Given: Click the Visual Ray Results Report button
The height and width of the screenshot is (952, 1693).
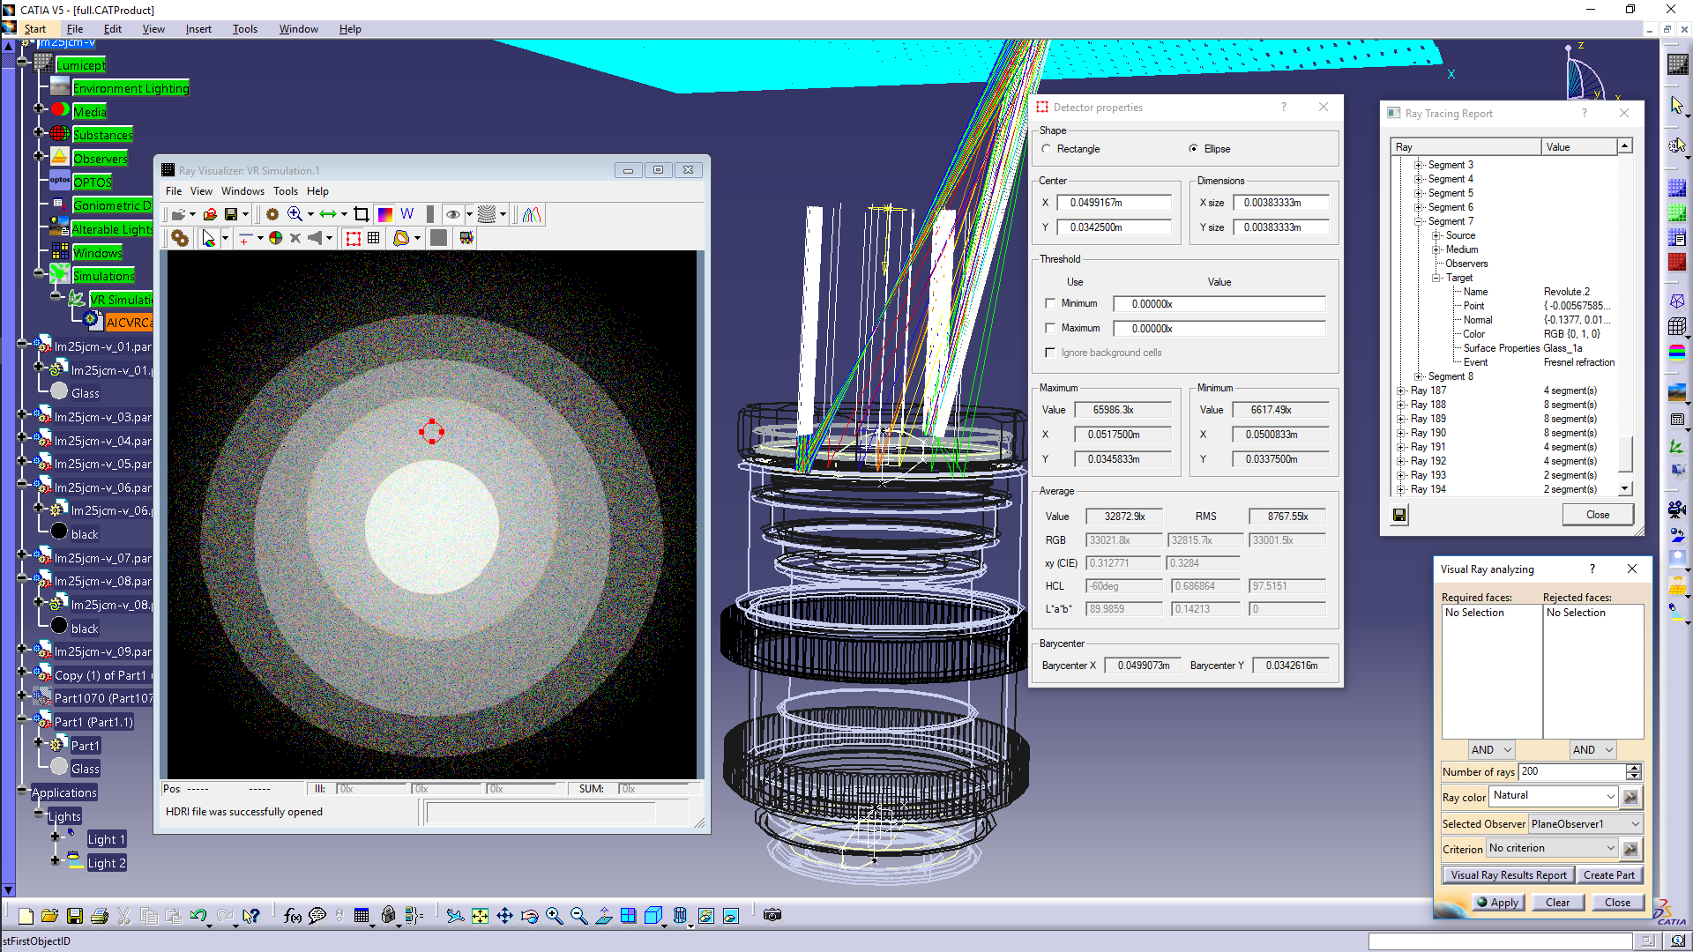Looking at the screenshot, I should point(1509,875).
